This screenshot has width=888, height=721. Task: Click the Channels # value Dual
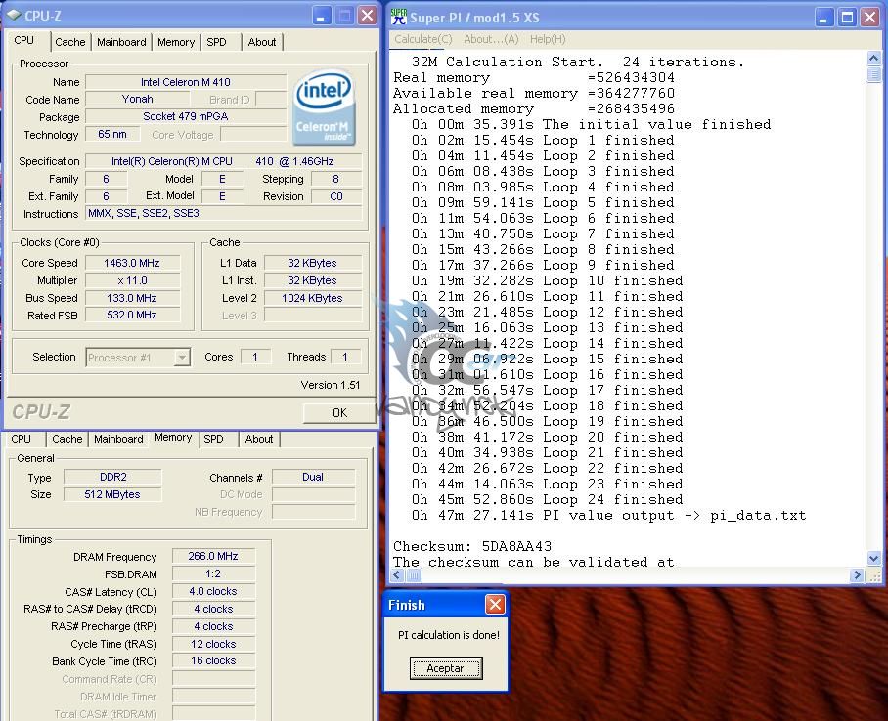point(313,477)
